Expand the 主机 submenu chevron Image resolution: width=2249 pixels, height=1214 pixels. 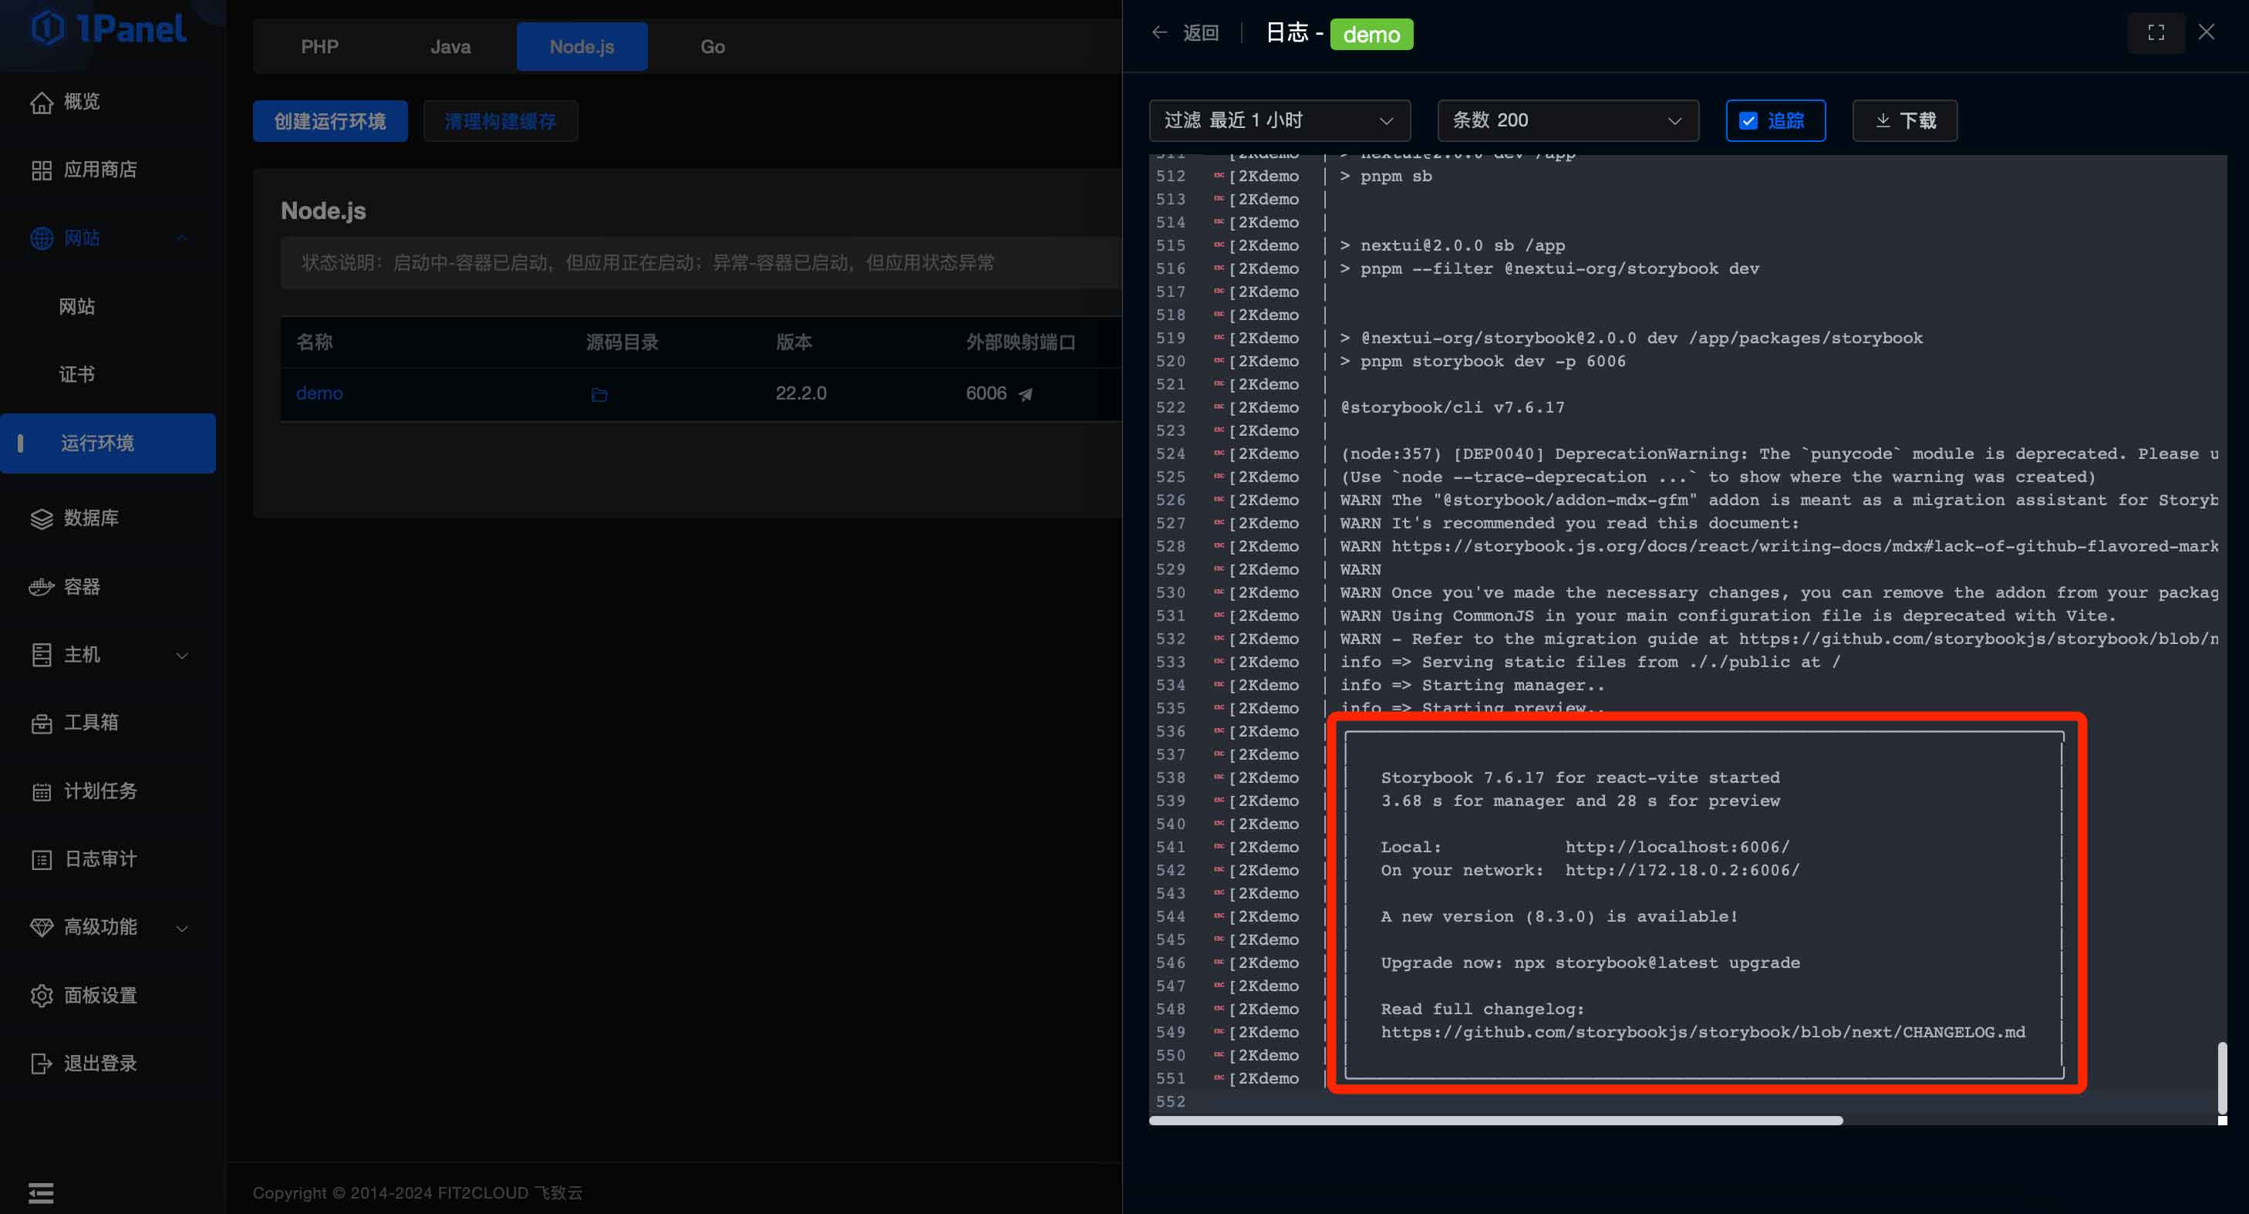click(183, 656)
